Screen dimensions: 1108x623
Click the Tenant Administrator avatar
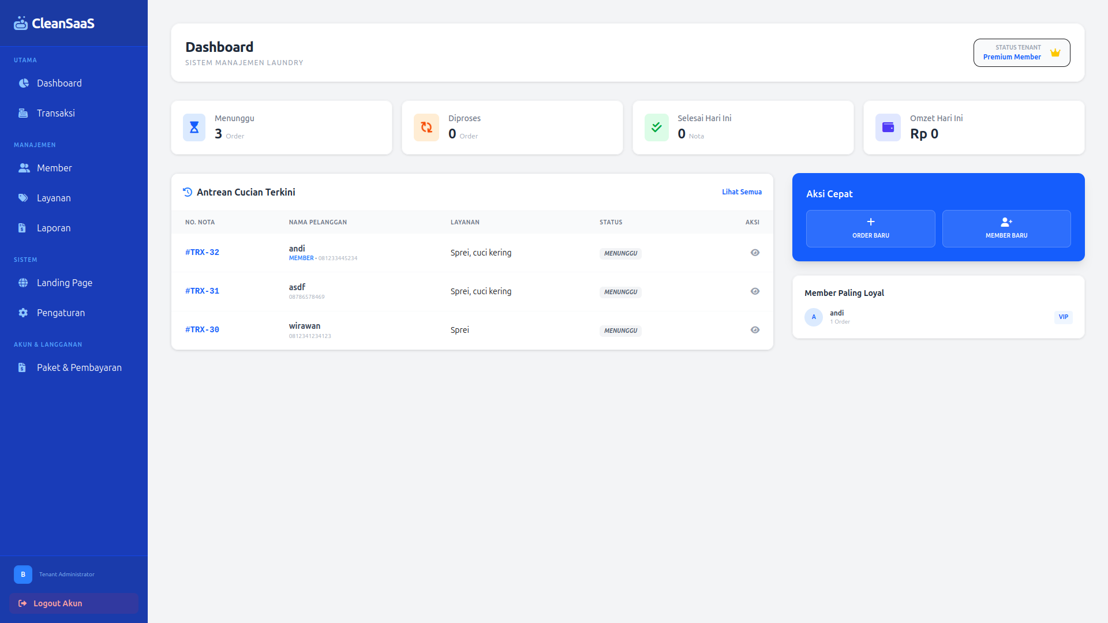pos(23,575)
